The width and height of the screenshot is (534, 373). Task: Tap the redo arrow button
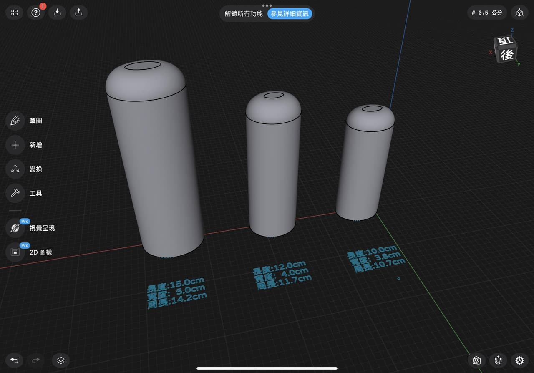click(36, 360)
